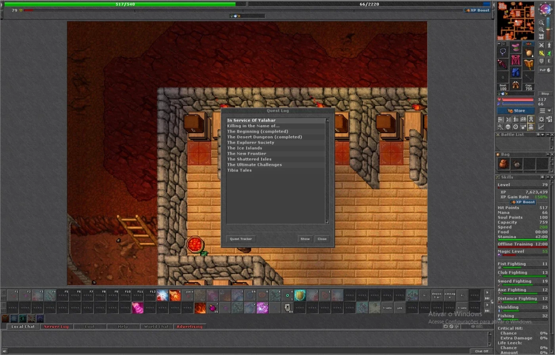Click the logout icon next to the gear
Image resolution: width=555 pixels, height=355 pixels.
pyautogui.click(x=549, y=120)
